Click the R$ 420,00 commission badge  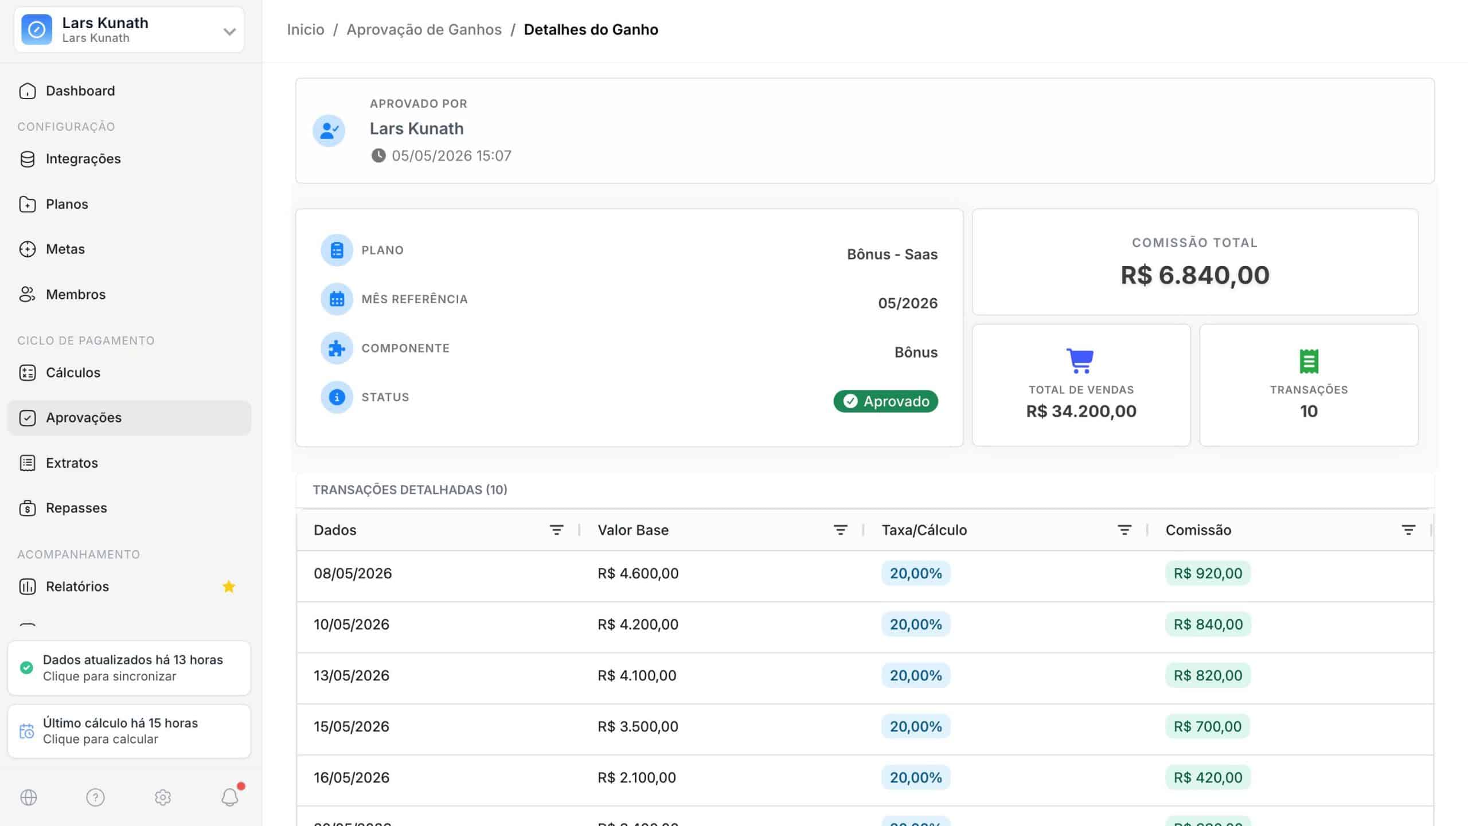pyautogui.click(x=1208, y=777)
